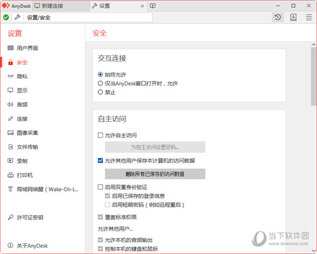Click the File Transfer (文件传输) icon
The height and width of the screenshot is (254, 317).
tap(11, 147)
